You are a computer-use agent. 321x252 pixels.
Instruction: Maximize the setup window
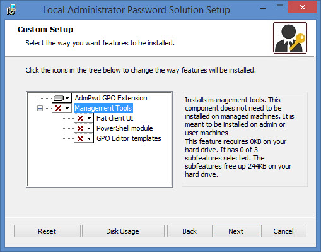coord(280,8)
